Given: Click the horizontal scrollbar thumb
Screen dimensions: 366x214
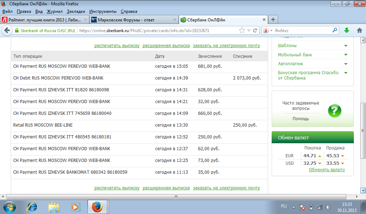Looking at the screenshot, I should (176, 197).
